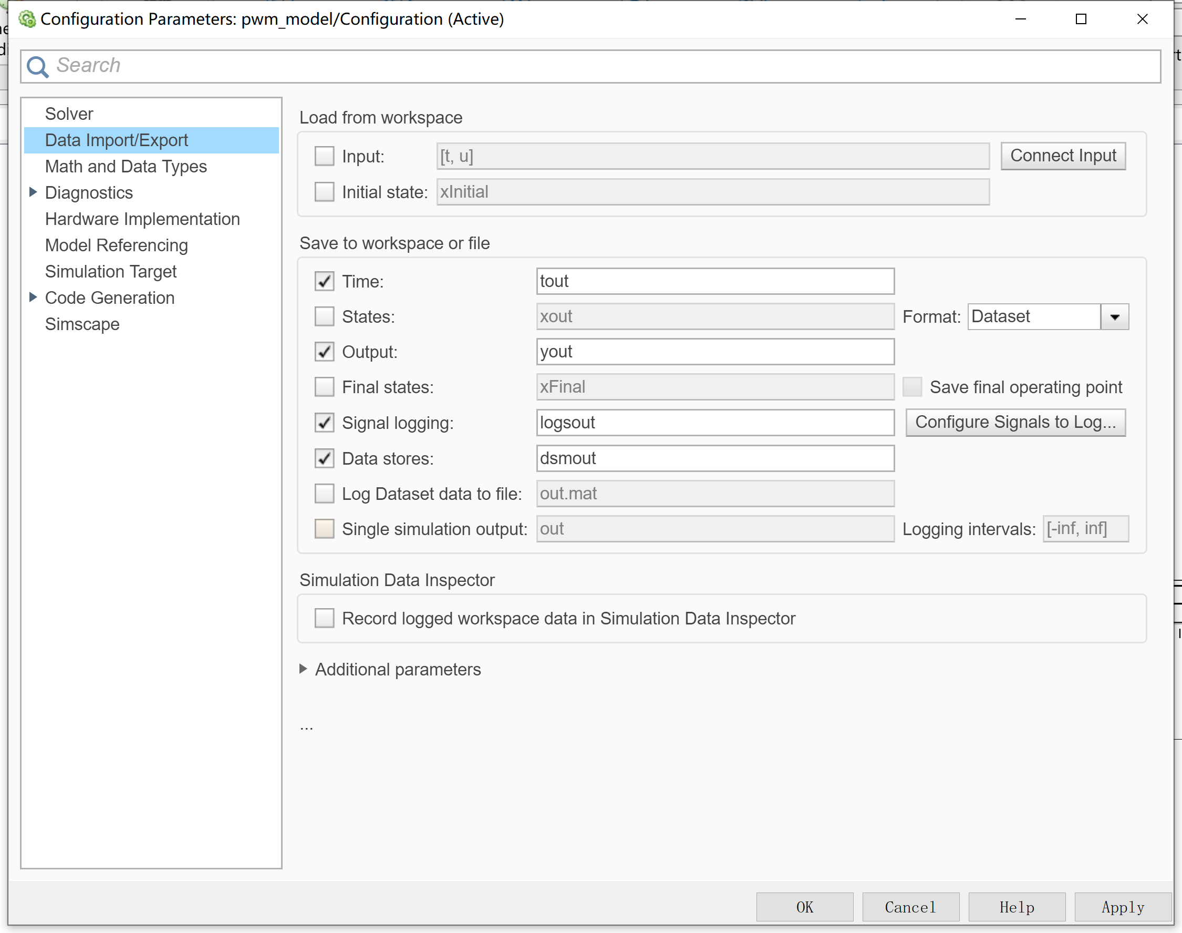Image resolution: width=1182 pixels, height=933 pixels.
Task: Click the Connect Input button
Action: click(1062, 156)
